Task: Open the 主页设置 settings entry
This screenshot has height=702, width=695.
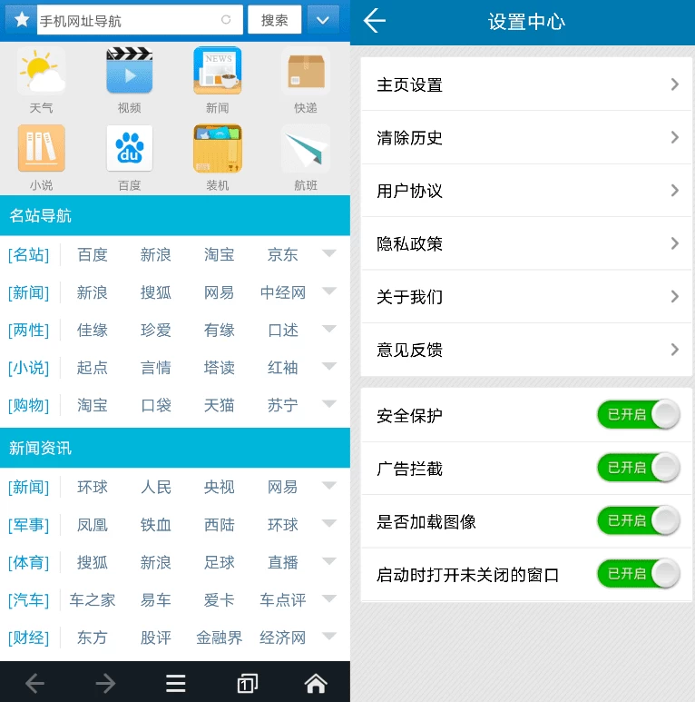Action: click(x=526, y=84)
